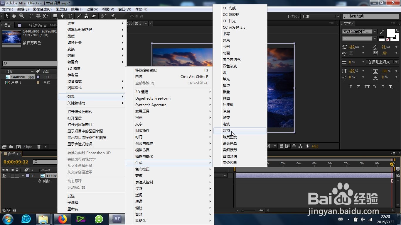Open the interpret footage icon in Project panel
Viewport: 401px width, 225px height.
click(4, 147)
